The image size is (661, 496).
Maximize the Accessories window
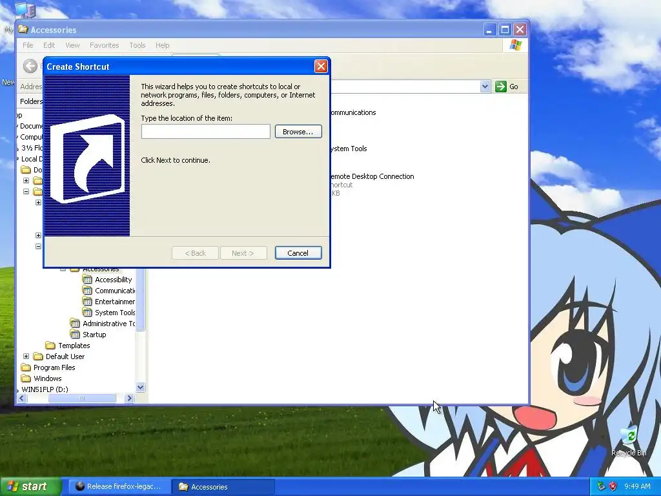[x=505, y=30]
